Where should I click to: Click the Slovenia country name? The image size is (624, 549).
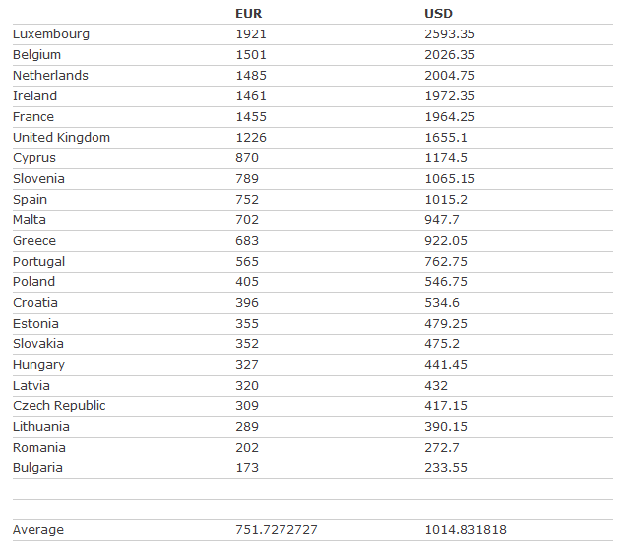tap(38, 179)
